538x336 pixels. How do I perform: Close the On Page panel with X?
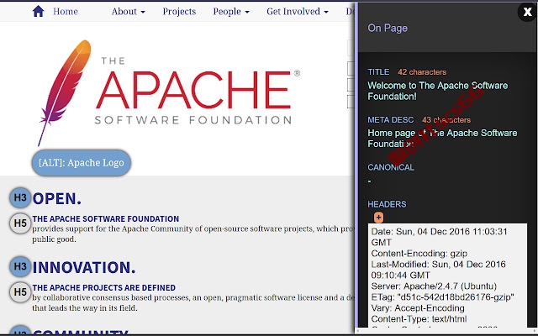pos(527,12)
